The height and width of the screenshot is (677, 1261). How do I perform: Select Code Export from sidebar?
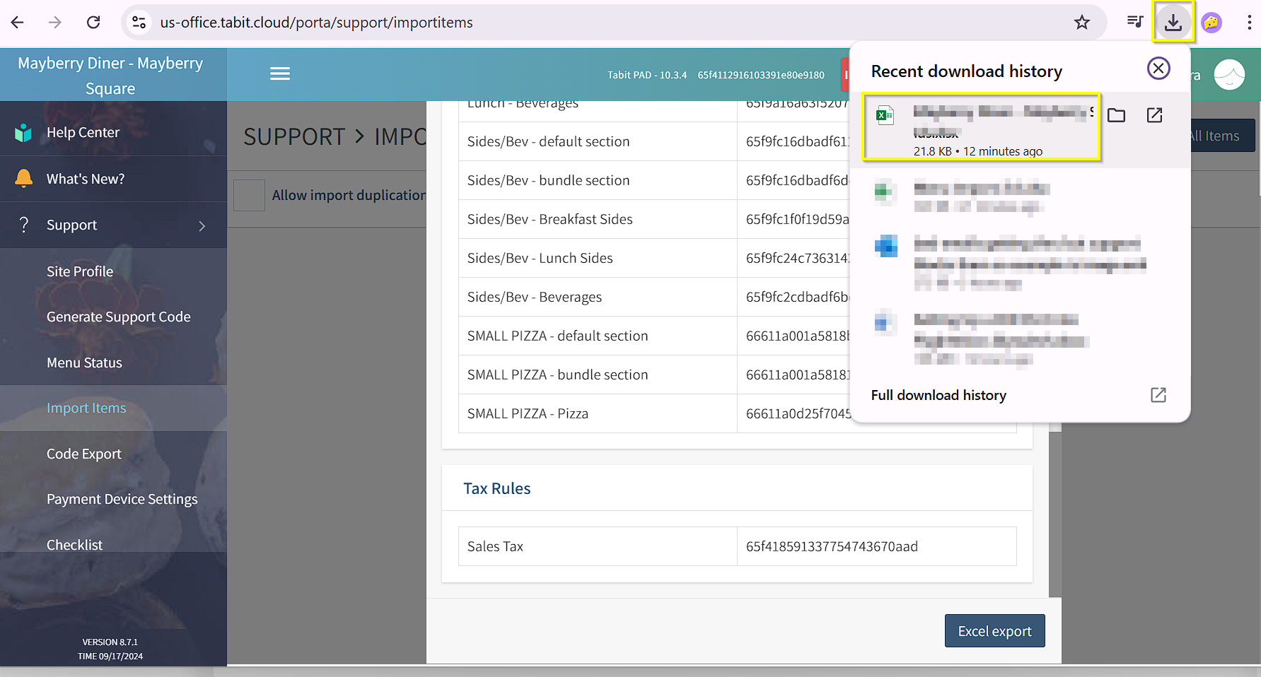tap(84, 454)
